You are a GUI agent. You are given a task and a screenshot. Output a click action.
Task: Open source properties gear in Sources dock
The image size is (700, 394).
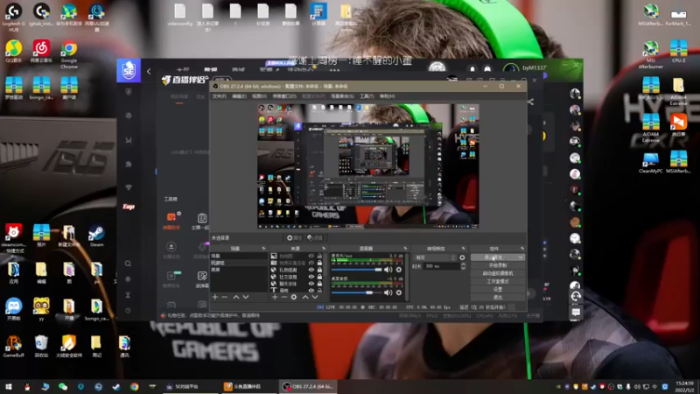294,297
